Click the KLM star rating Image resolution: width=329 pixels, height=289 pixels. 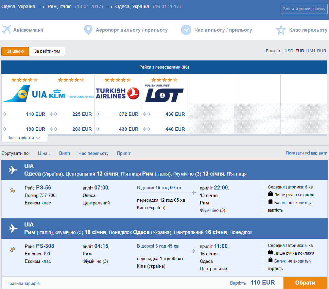point(71,80)
